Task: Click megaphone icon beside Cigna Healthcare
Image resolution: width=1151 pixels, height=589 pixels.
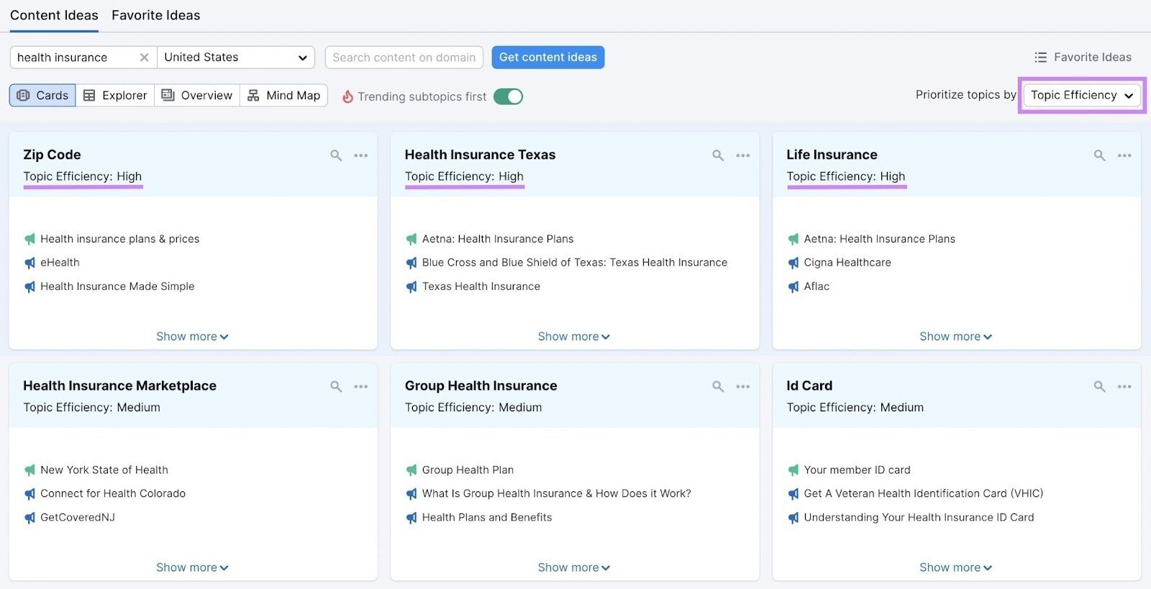Action: [x=793, y=263]
